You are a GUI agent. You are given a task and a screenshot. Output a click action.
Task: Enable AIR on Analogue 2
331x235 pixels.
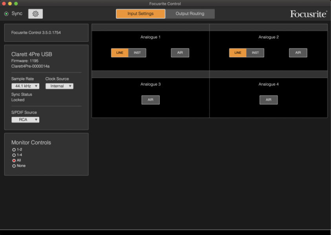pos(298,52)
